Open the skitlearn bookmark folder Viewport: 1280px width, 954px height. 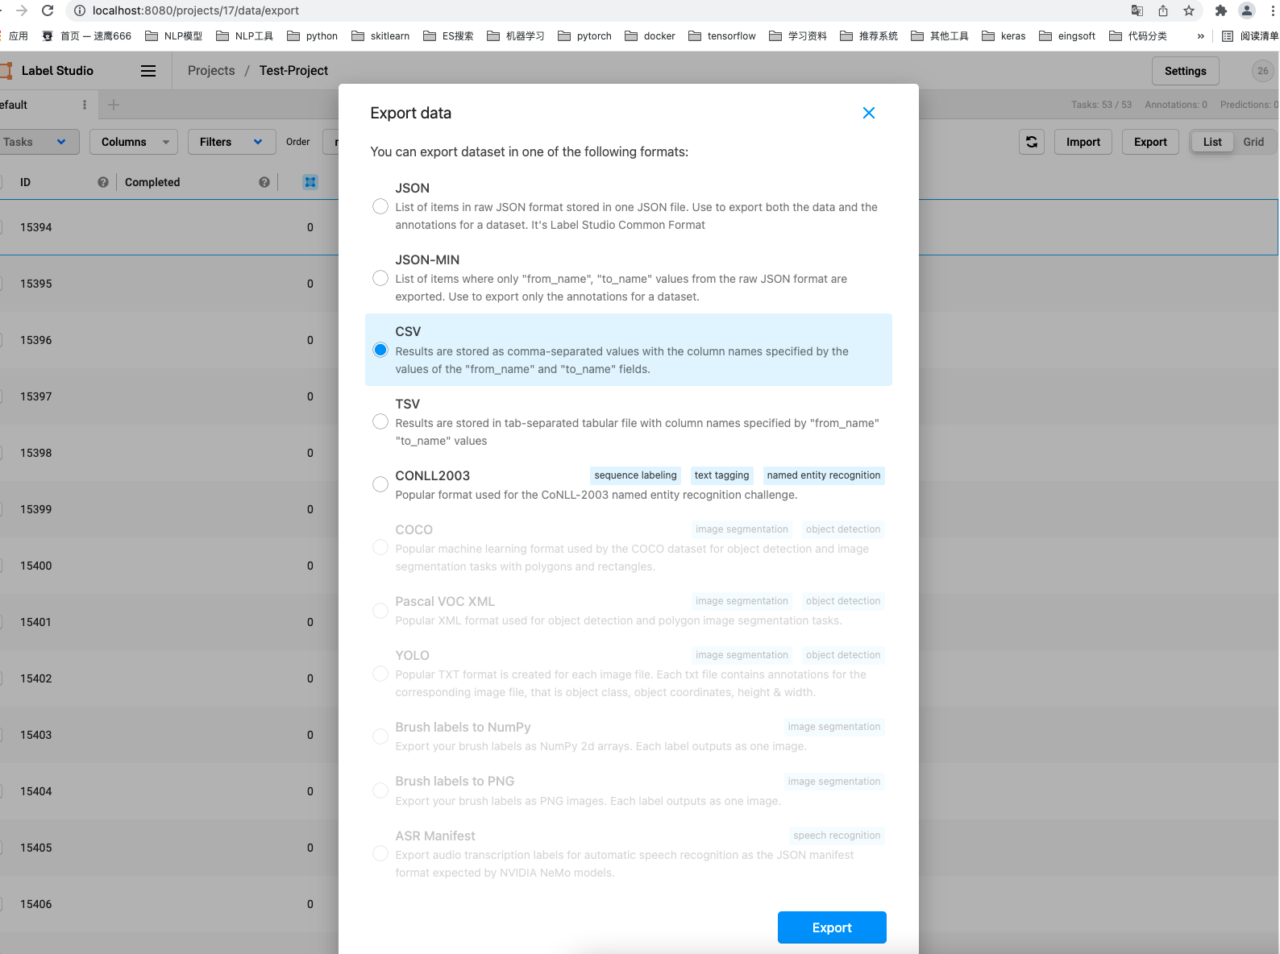pyautogui.click(x=380, y=36)
